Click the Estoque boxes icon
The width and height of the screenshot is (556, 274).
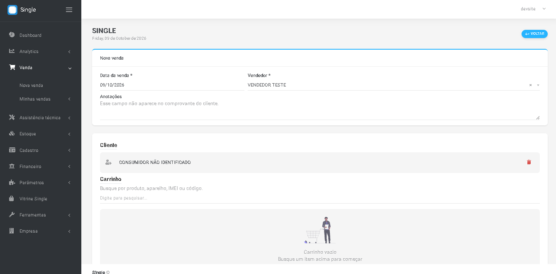click(x=12, y=134)
